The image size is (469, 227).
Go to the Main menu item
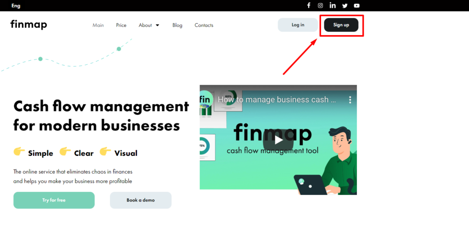[x=98, y=26]
